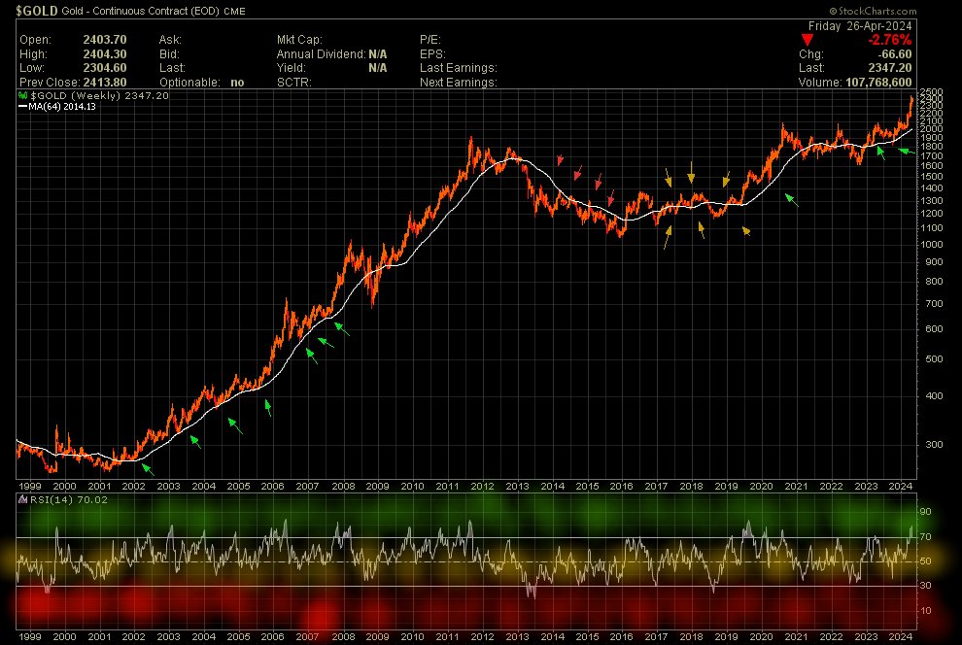Click the 70 level on the RSI scale
The width and height of the screenshot is (962, 645).
pos(926,536)
